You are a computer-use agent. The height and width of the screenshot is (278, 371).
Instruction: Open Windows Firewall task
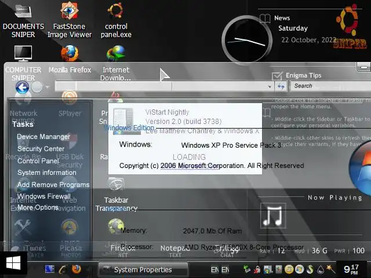[x=44, y=196]
